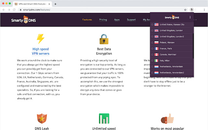Click the server list scrollbar in popup

point(193,46)
